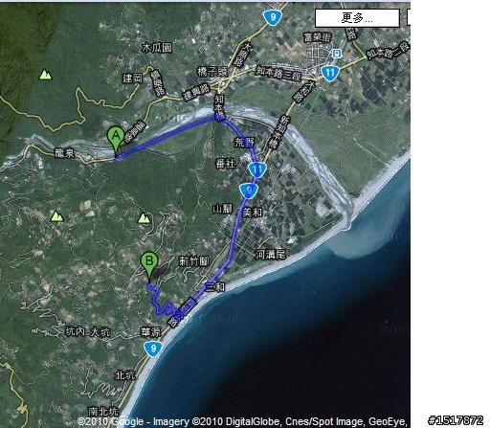This screenshot has width=490, height=428.
Task: Click the Route 9 shield near 美和
Action: tap(249, 191)
